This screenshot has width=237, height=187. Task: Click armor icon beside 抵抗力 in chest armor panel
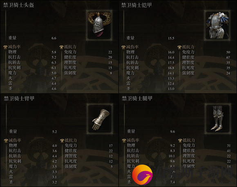click(179, 47)
